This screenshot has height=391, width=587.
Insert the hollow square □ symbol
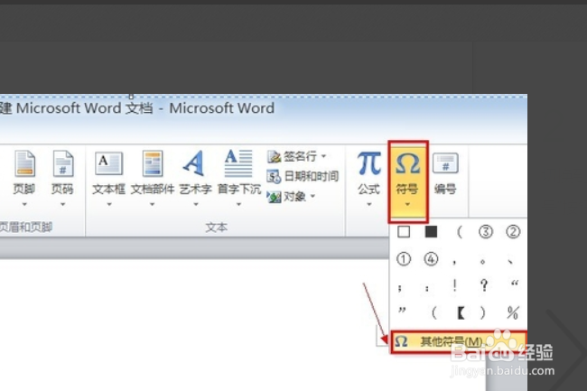[404, 232]
